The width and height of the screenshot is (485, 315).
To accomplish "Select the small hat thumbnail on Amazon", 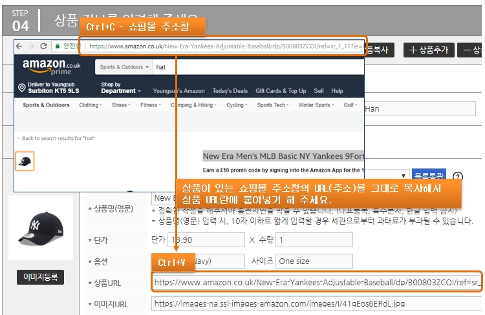I will pyautogui.click(x=25, y=161).
